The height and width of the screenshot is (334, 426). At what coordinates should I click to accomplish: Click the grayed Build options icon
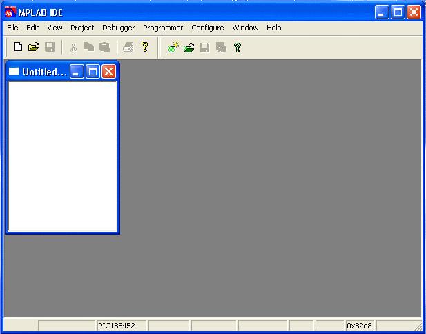pos(221,48)
